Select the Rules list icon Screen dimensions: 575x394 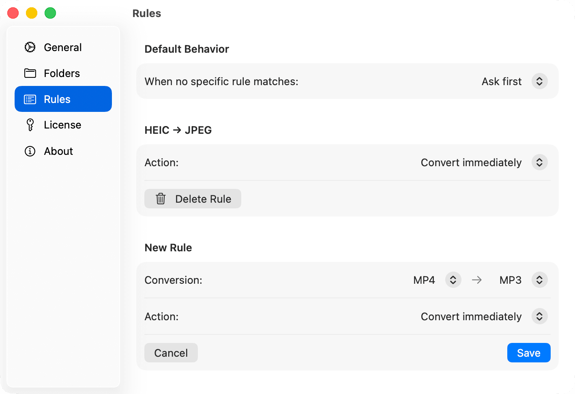[x=30, y=98]
